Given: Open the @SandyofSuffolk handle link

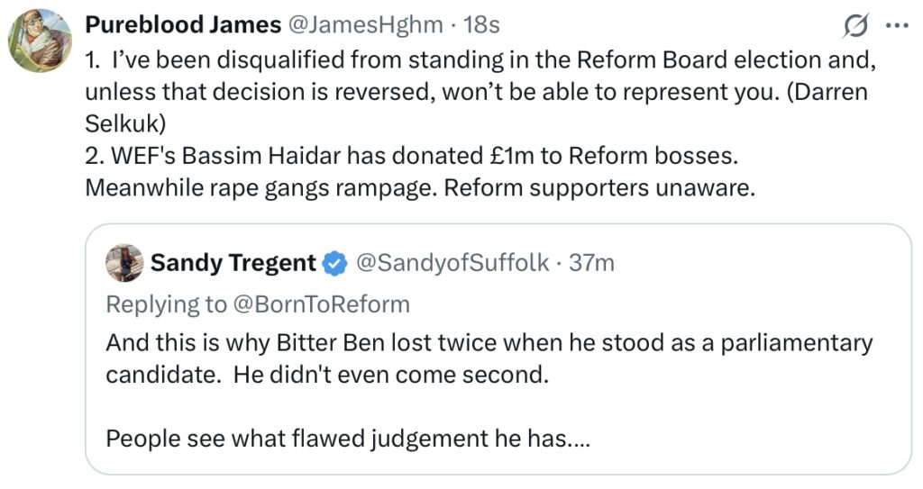Looking at the screenshot, I should point(452,262).
